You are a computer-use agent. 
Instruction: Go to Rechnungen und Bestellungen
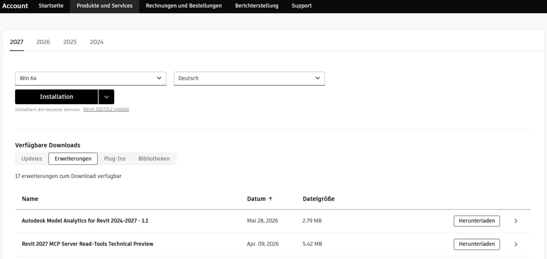[184, 6]
